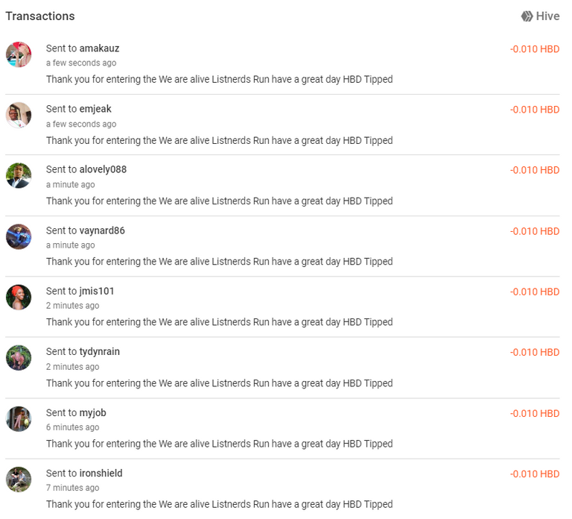Viewport: 572px width, 519px height.
Task: Open the emjeak username link
Action: [x=95, y=109]
